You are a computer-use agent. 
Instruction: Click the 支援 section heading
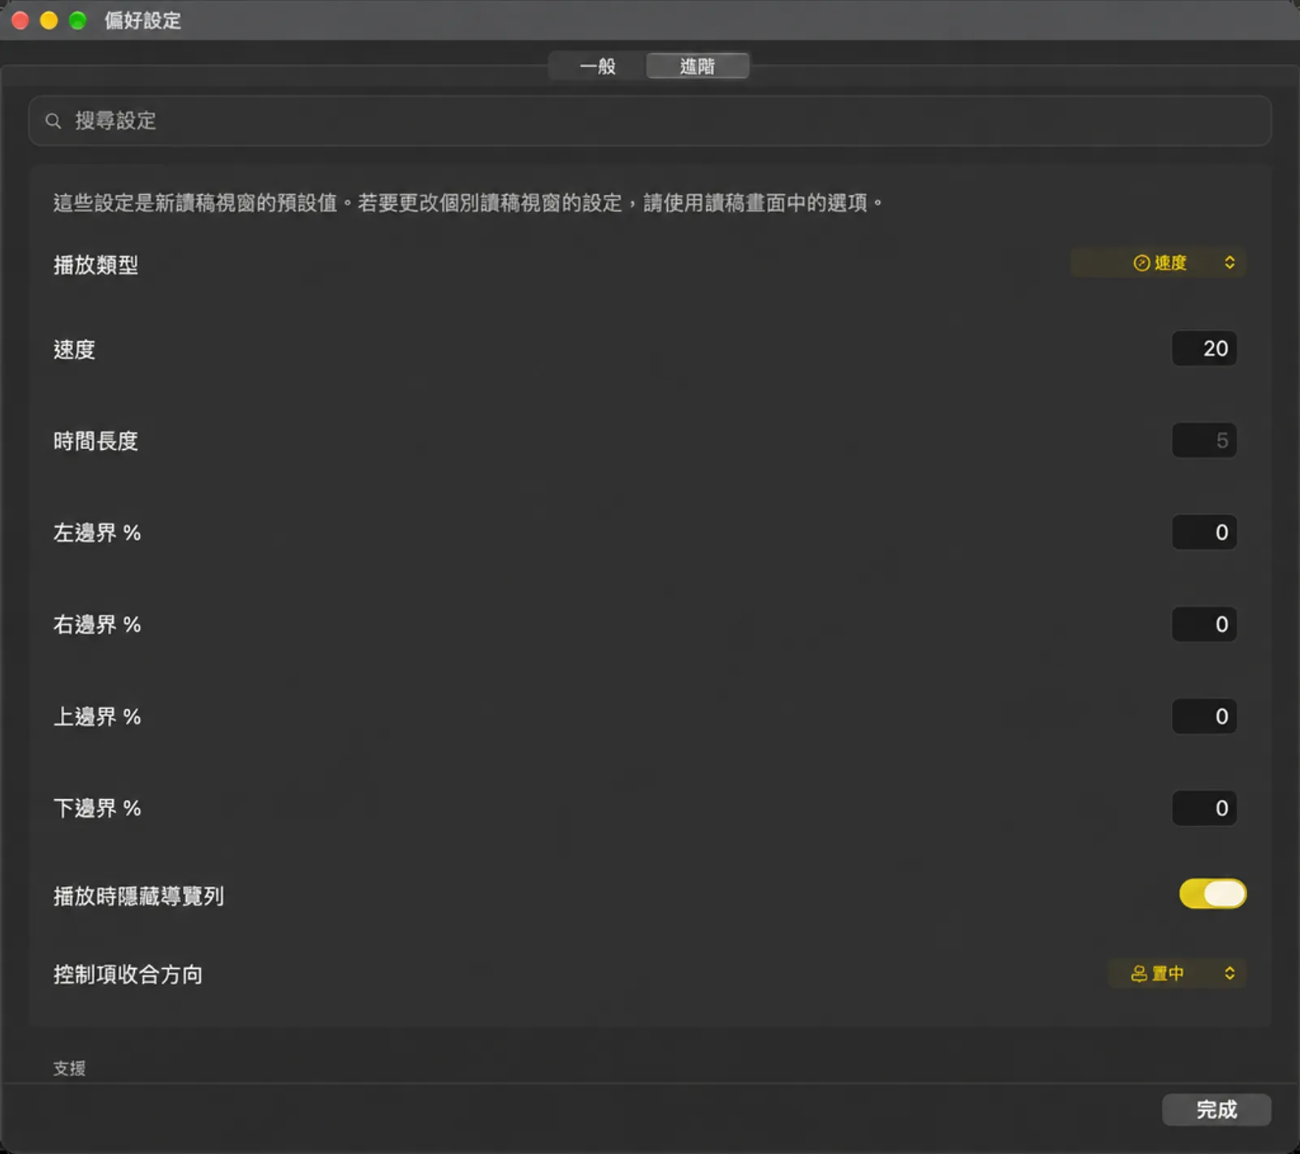tap(69, 1068)
